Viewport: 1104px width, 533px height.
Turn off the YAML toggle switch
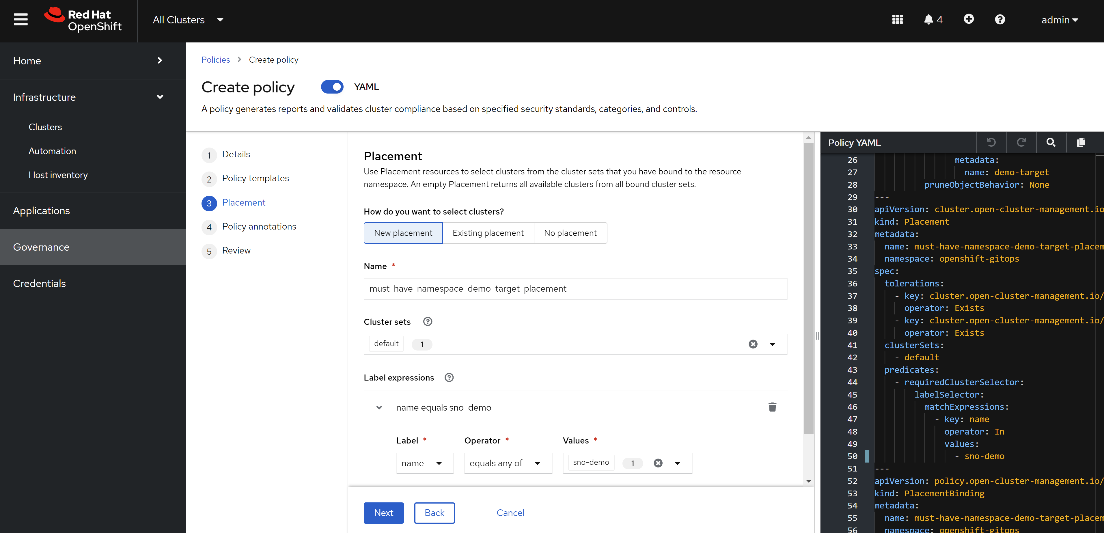(332, 87)
